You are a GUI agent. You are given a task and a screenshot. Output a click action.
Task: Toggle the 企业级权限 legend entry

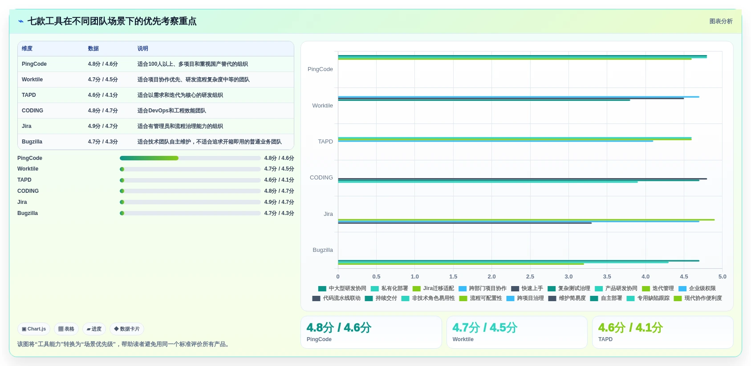[x=697, y=289]
